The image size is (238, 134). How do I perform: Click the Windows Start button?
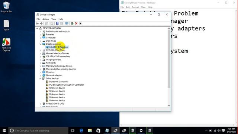4,131
